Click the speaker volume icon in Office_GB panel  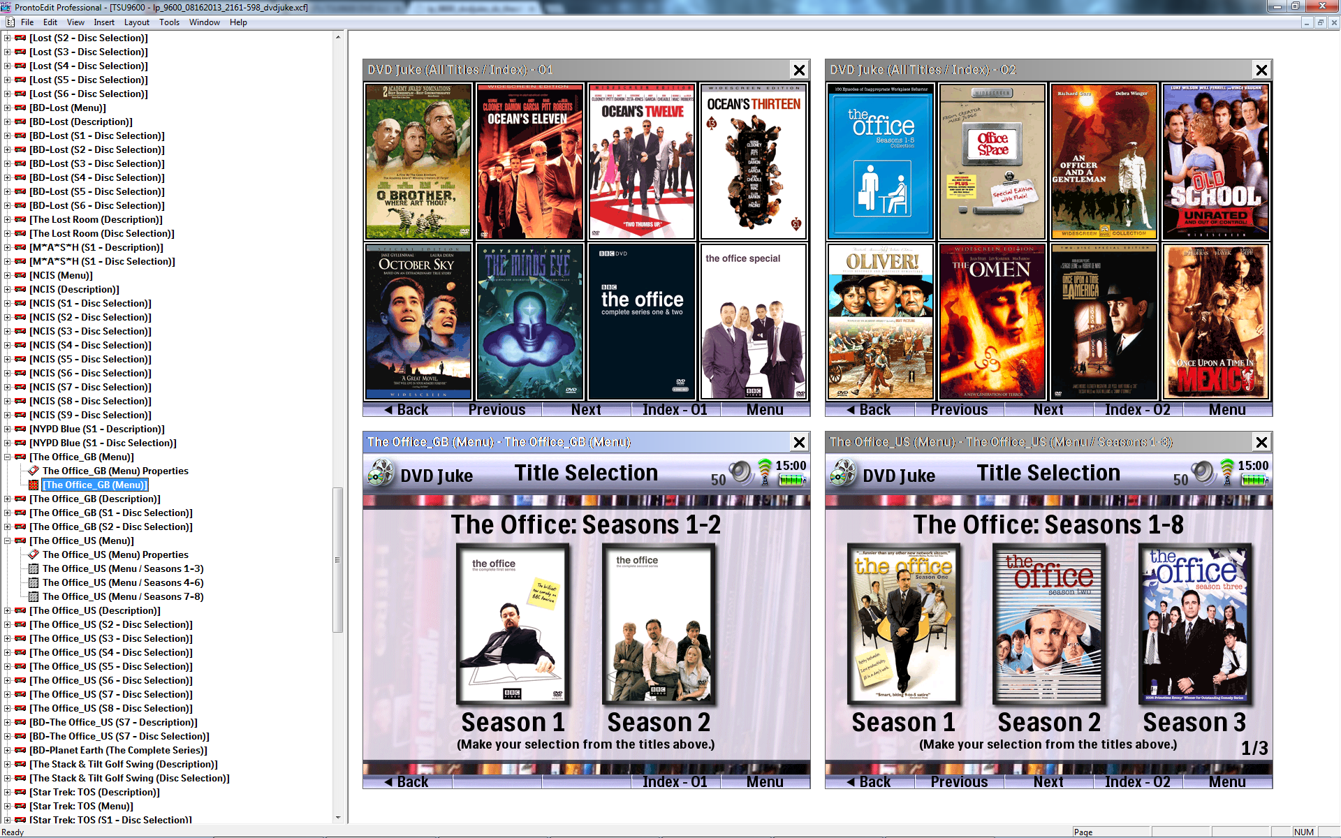tap(740, 473)
